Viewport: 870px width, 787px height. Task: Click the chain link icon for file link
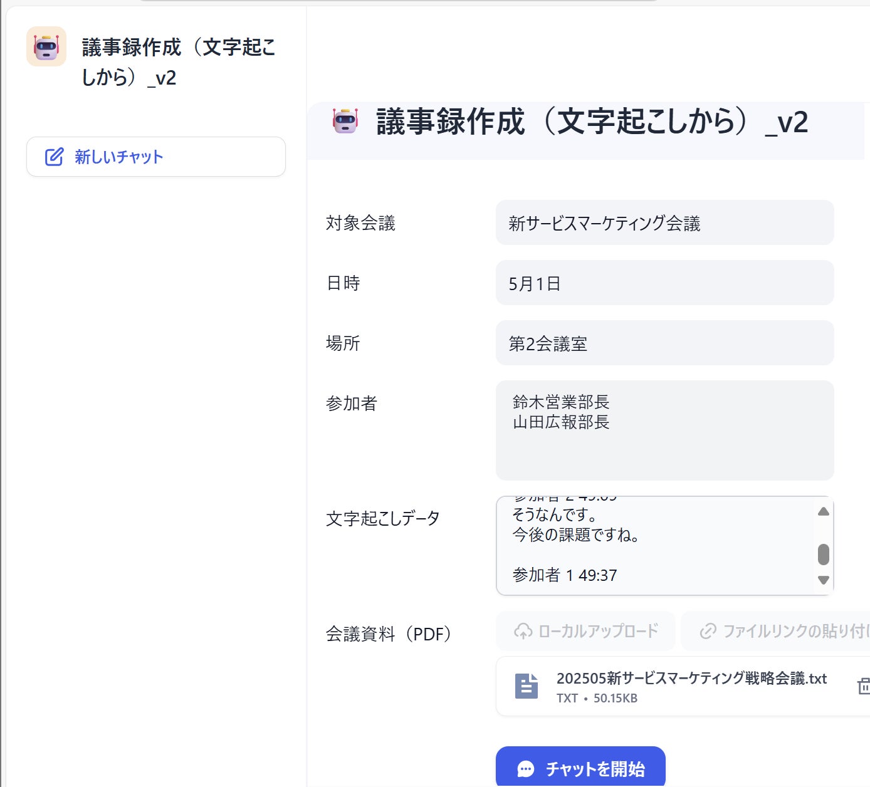click(x=708, y=631)
